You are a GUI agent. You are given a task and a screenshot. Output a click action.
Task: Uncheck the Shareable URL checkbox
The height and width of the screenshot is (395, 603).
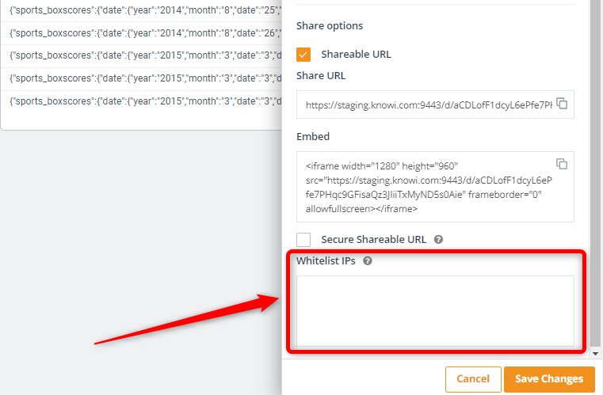(304, 55)
